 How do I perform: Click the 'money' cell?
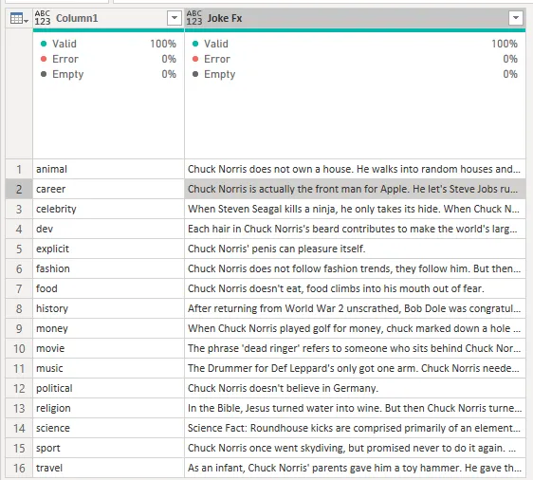[108, 328]
